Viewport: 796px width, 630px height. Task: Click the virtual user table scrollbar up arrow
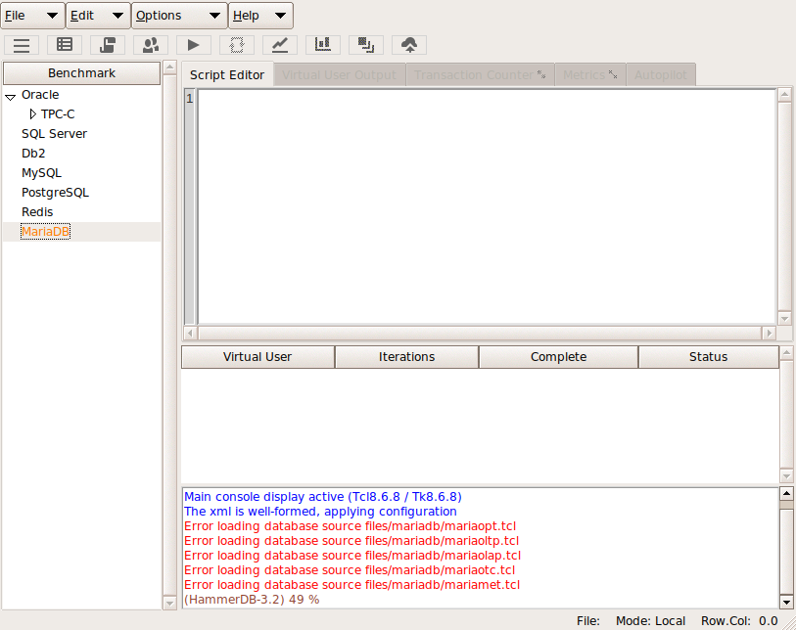786,352
